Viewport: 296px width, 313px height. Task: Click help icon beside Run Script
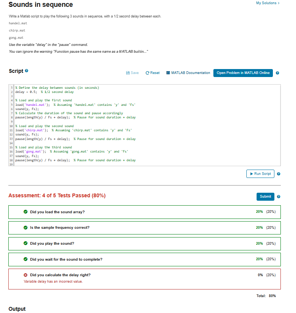click(x=279, y=174)
